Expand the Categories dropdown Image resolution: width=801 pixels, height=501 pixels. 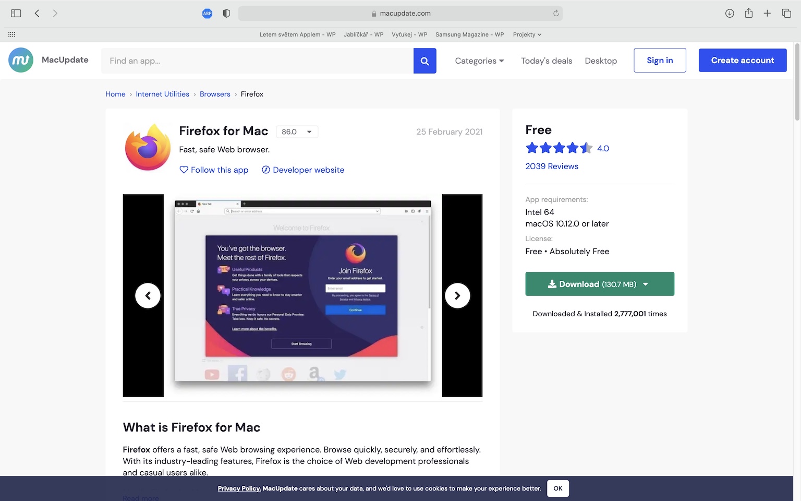point(479,61)
